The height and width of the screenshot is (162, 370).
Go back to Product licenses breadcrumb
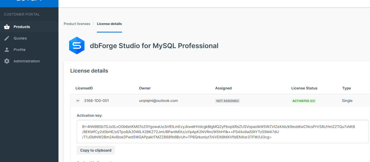point(77,24)
